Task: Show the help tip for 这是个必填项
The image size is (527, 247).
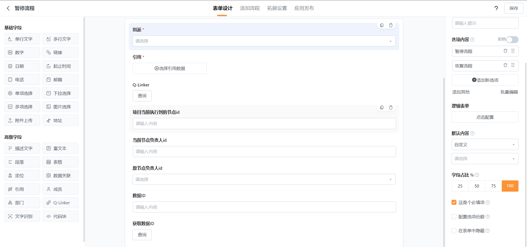Action: click(488, 203)
